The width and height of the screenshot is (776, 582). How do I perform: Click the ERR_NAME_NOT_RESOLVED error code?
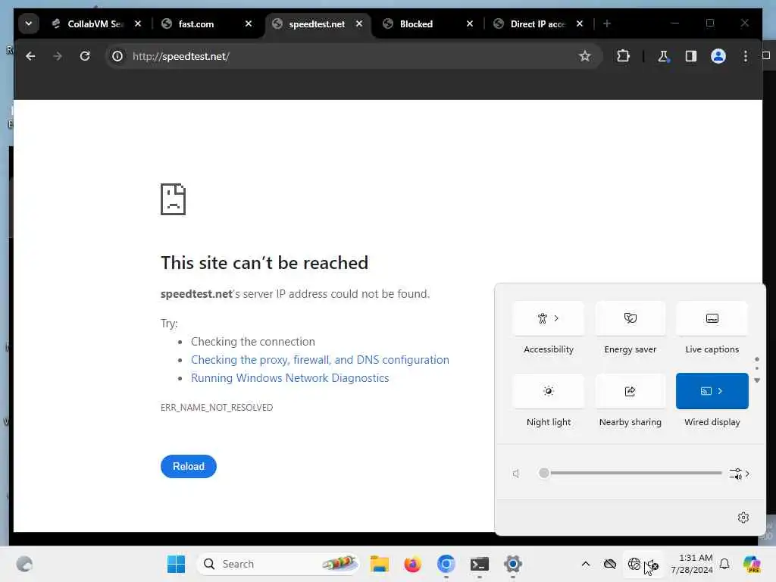pos(217,407)
